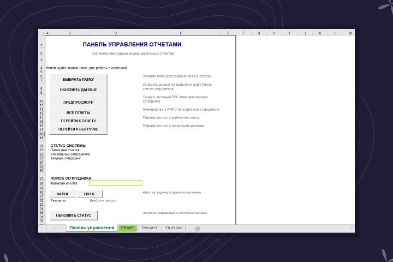The width and height of the screenshot is (393, 262).
Task: Click the Текущий сотрудник: label
Action: tap(65, 158)
